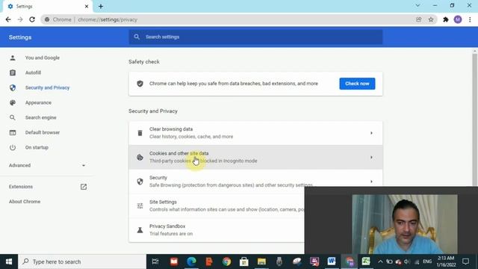Viewport: 478px width, 269px height.
Task: Expand Clear browsing data arrow
Action: (x=371, y=133)
